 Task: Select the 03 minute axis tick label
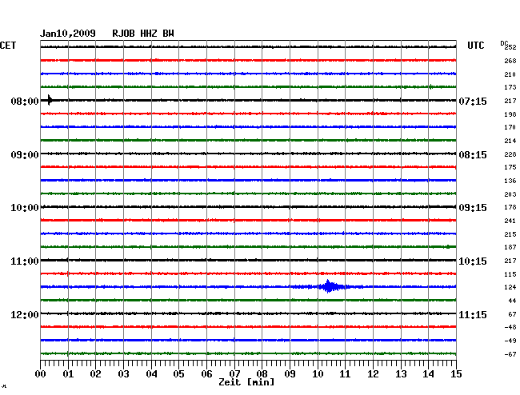123,374
